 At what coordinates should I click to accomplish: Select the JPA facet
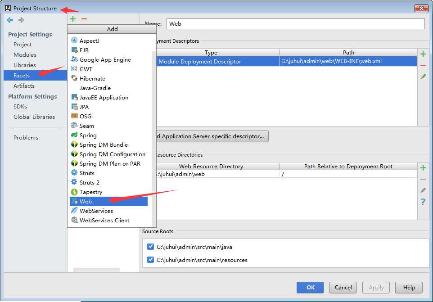(x=108, y=107)
